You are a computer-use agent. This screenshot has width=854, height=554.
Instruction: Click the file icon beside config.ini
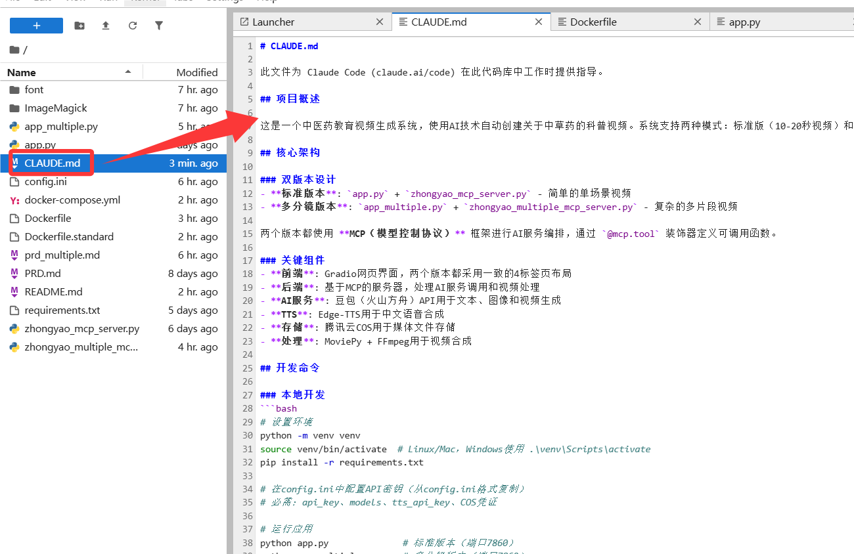click(14, 181)
